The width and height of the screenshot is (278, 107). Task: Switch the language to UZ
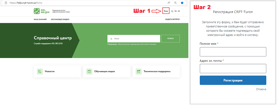click(179, 11)
